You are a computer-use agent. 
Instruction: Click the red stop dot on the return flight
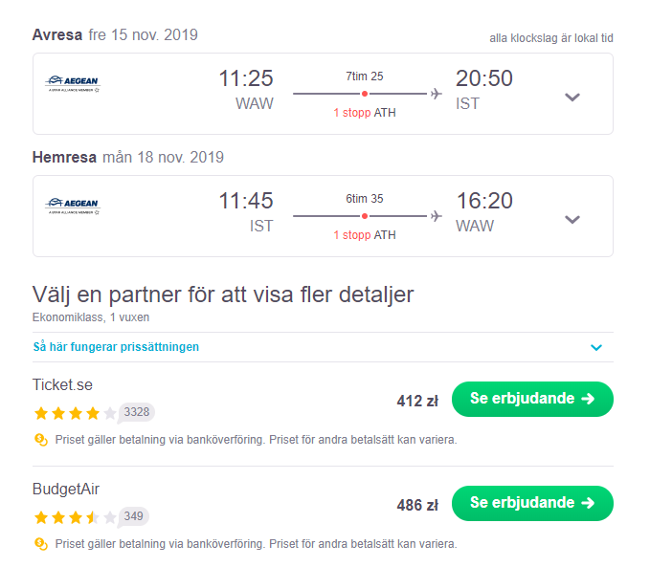click(x=365, y=216)
